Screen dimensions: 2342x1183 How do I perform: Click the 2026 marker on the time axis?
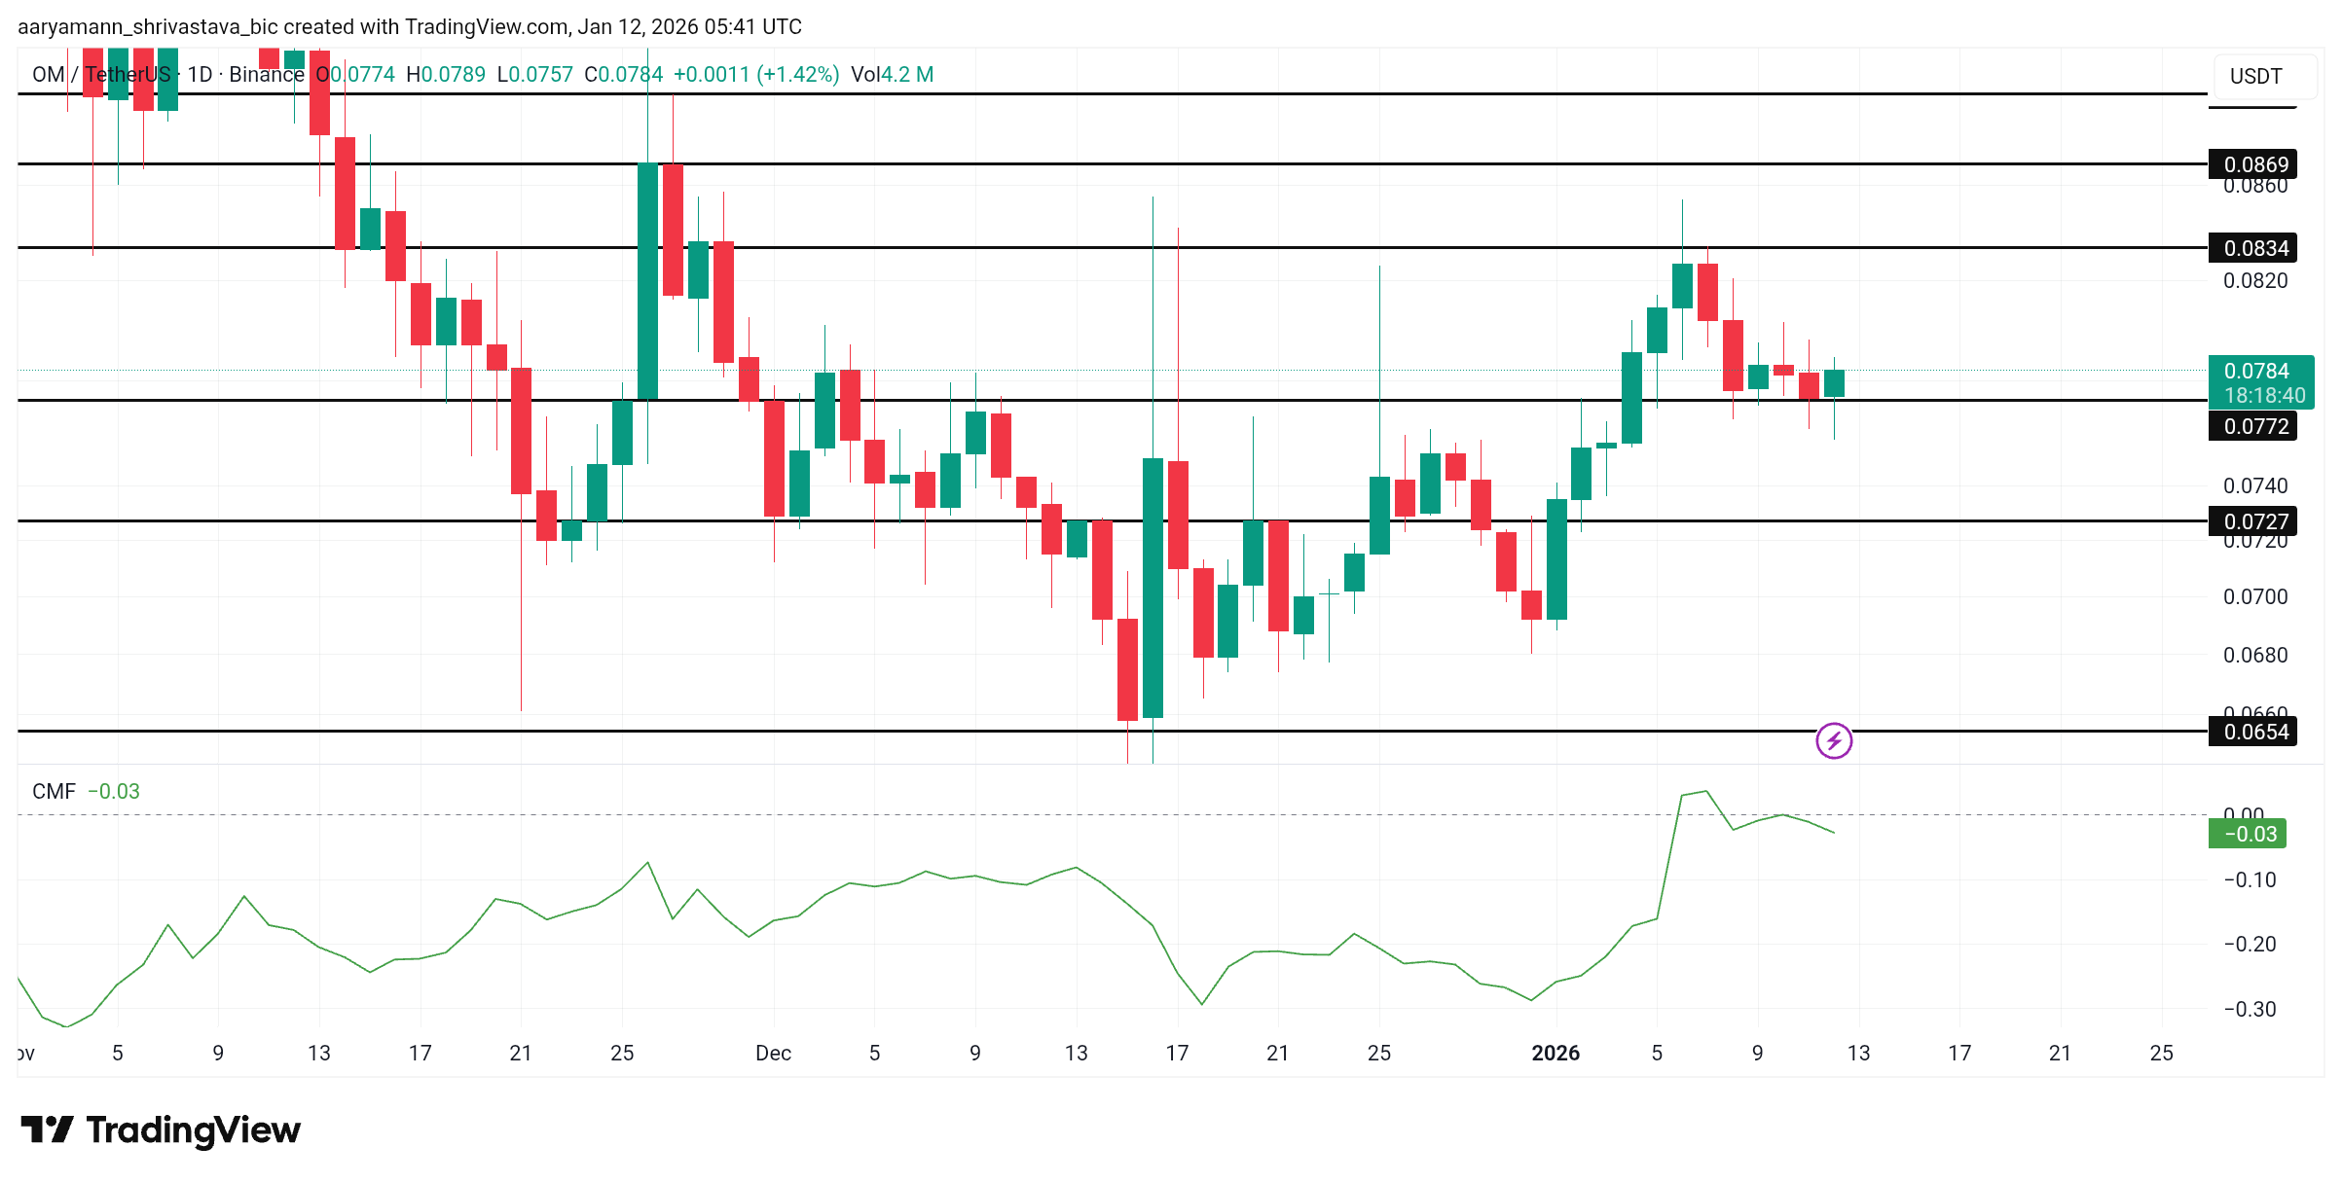click(x=1555, y=1052)
